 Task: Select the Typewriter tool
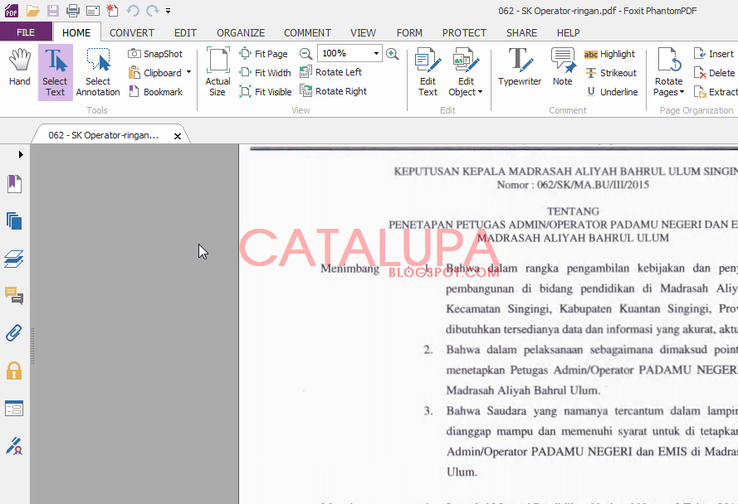[520, 67]
